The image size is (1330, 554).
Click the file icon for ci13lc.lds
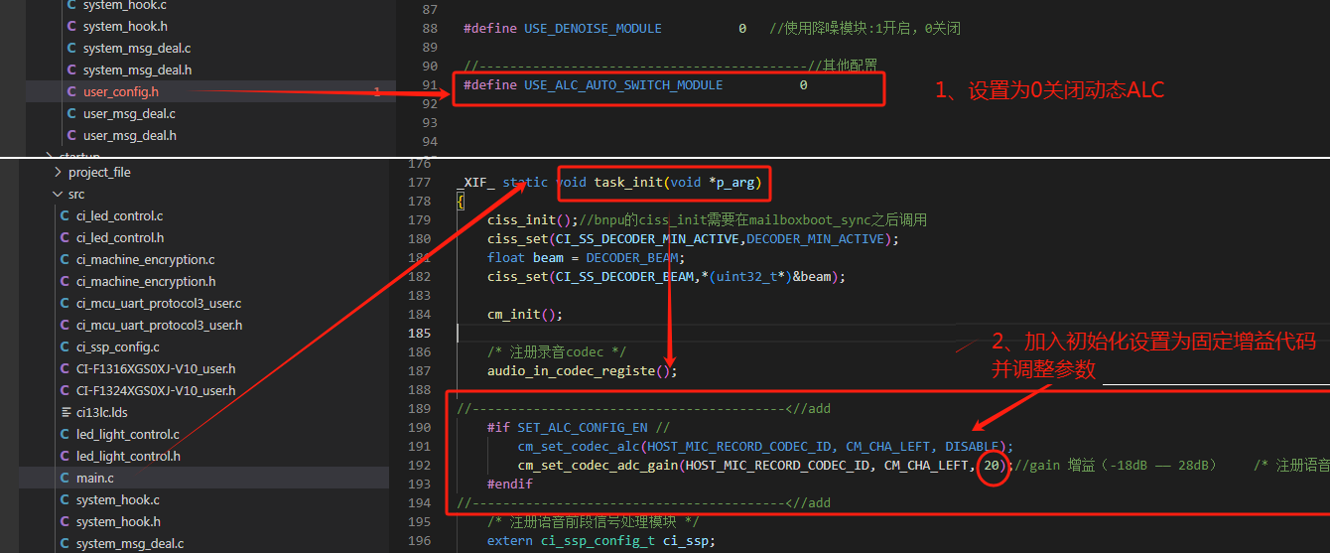66,413
